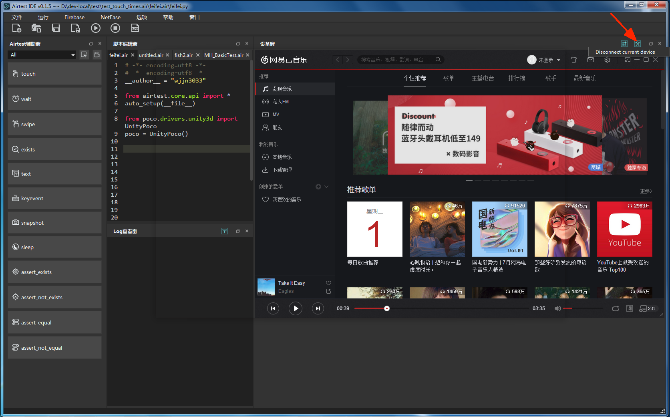This screenshot has width=670, height=417.
Task: Save the script with disk icon
Action: [56, 28]
